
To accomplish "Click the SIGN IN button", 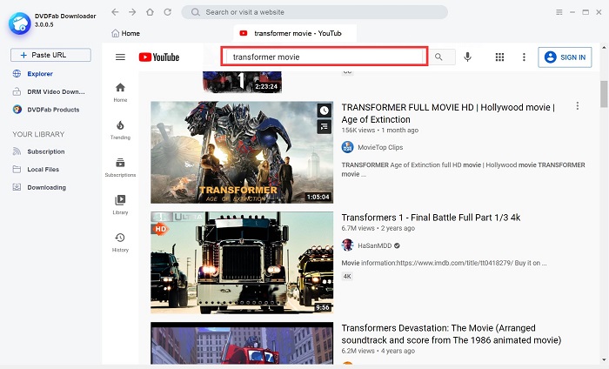I will (x=565, y=57).
